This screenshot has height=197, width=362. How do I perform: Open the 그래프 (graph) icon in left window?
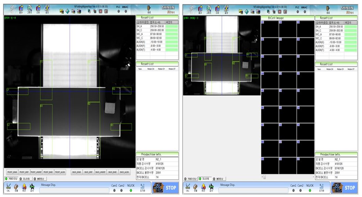pyautogui.click(x=30, y=9)
